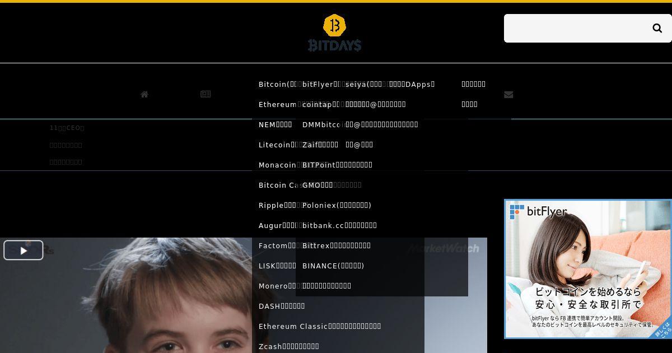Choose the Zaif exchange menu entry
Screen dimensions: 672x353
320,145
